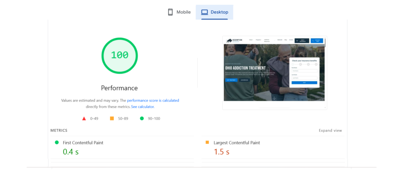The image size is (395, 173).
Task: Click the METRICS section label
Action: tap(59, 131)
